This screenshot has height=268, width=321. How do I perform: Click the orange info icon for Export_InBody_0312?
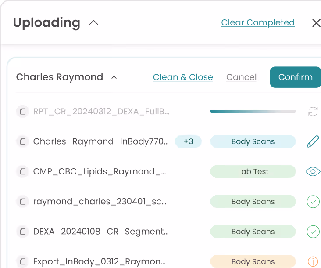point(313,262)
